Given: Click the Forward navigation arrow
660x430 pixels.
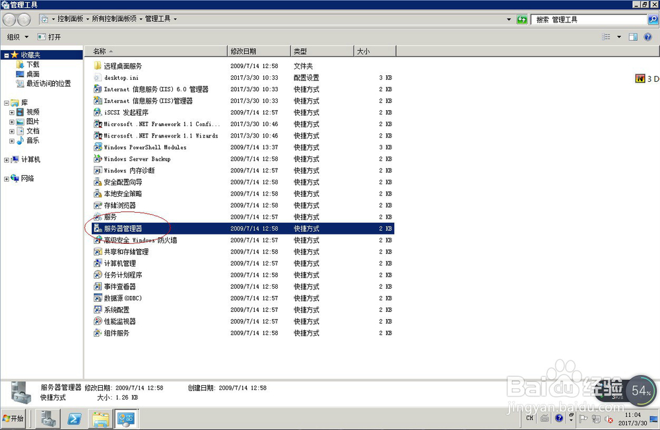Looking at the screenshot, I should 24,19.
